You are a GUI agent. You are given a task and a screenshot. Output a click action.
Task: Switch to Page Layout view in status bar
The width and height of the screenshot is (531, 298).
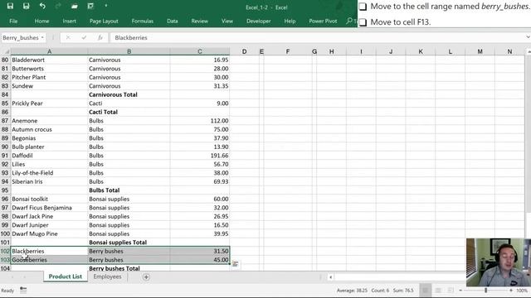438,291
